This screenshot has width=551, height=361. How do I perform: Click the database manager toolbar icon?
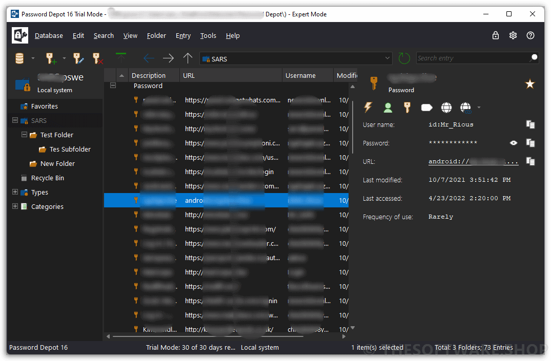tap(19, 58)
